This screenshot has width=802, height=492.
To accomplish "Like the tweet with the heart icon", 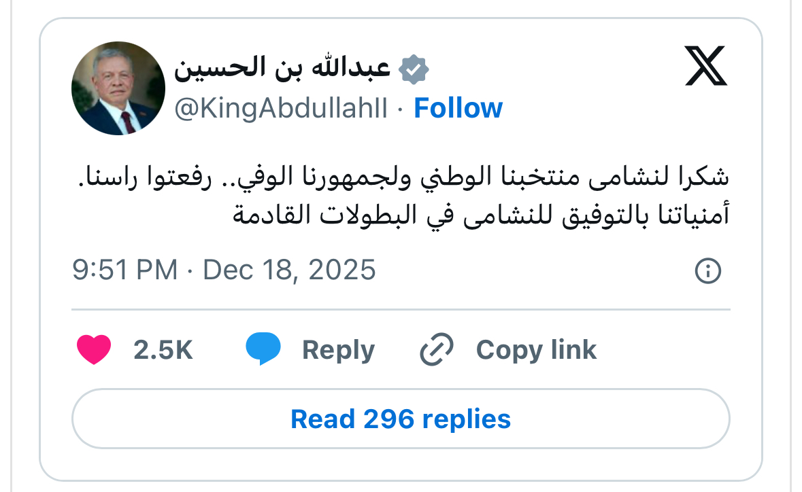I will [x=94, y=350].
